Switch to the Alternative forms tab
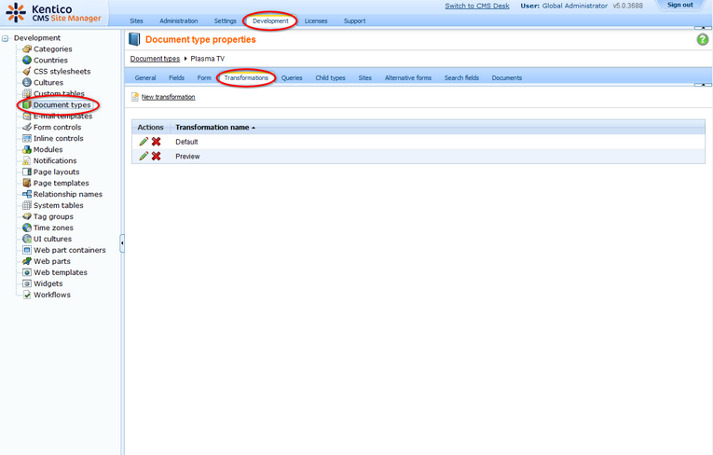 click(x=408, y=78)
